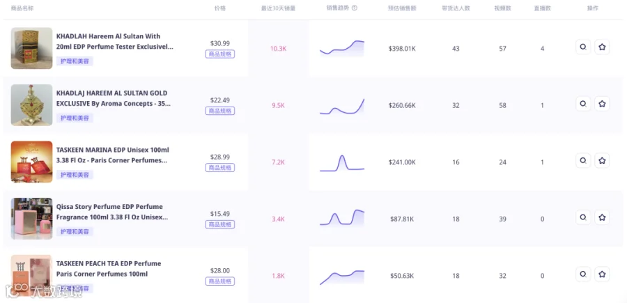Click search icon for KHADLAJ HAREEM GOLD row
The width and height of the screenshot is (627, 303).
pos(583,104)
